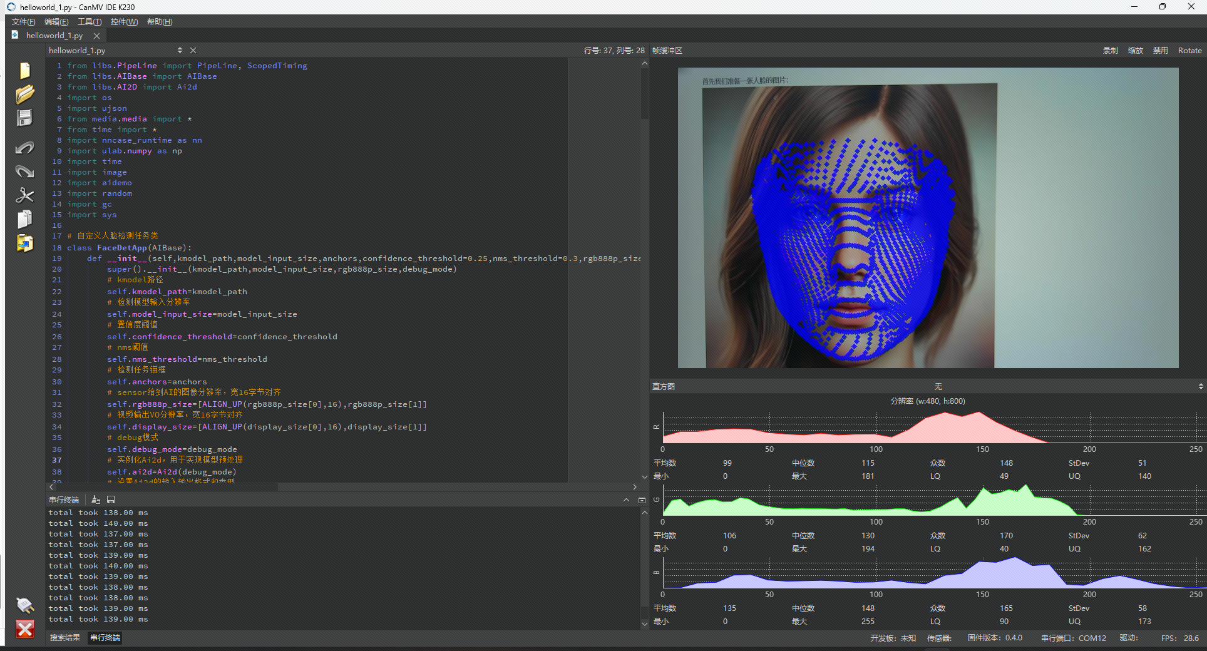Click the Save floppy disk icon
Screen dimensions: 1207x651
(x=24, y=118)
